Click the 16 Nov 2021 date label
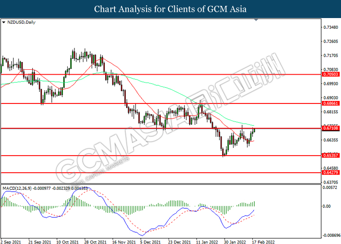341x244 pixels. pyautogui.click(x=124, y=242)
